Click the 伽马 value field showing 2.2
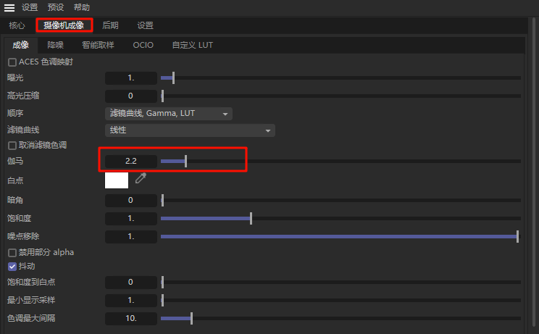Screen dimensions: 539x334 pos(130,161)
